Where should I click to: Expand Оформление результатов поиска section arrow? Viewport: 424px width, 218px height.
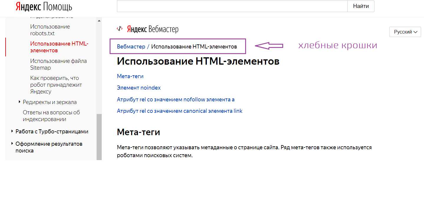[x=12, y=144]
